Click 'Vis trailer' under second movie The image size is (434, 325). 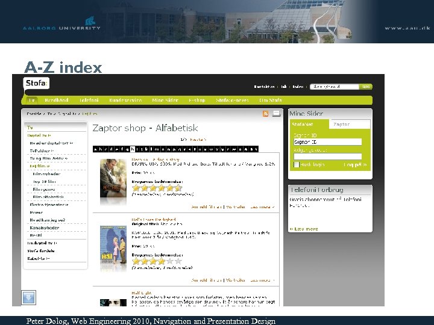236,280
